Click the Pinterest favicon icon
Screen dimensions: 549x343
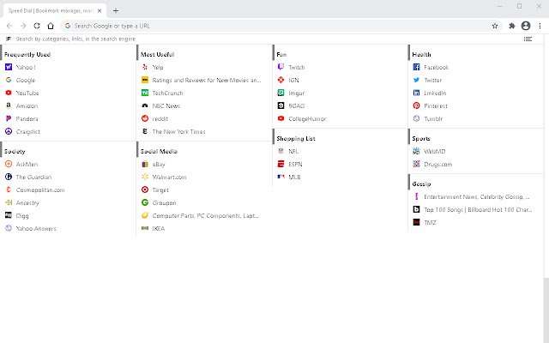point(416,105)
